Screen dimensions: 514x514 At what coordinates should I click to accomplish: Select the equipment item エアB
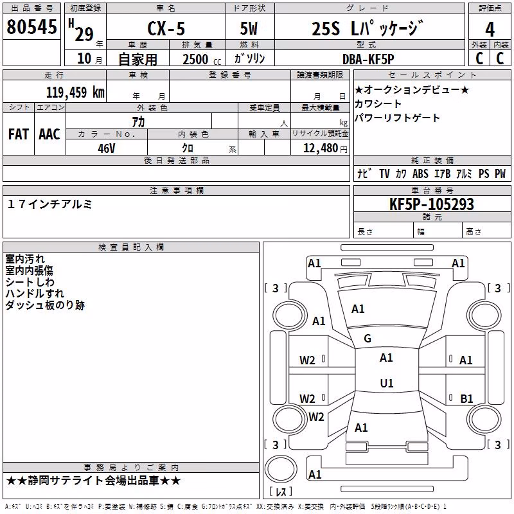click(x=442, y=173)
